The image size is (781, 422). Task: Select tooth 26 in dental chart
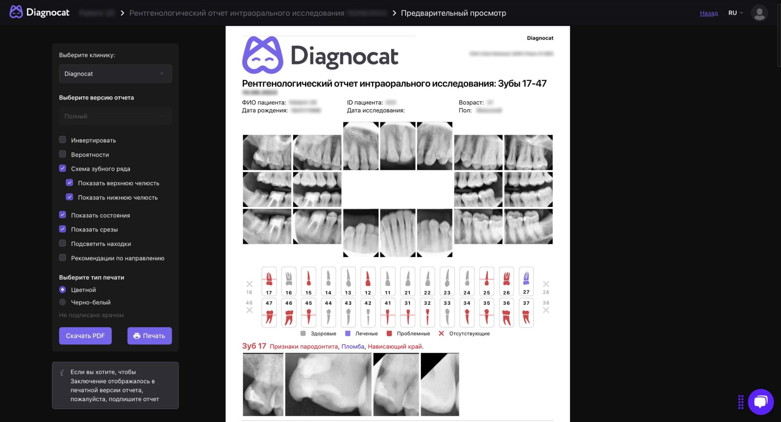tap(506, 281)
